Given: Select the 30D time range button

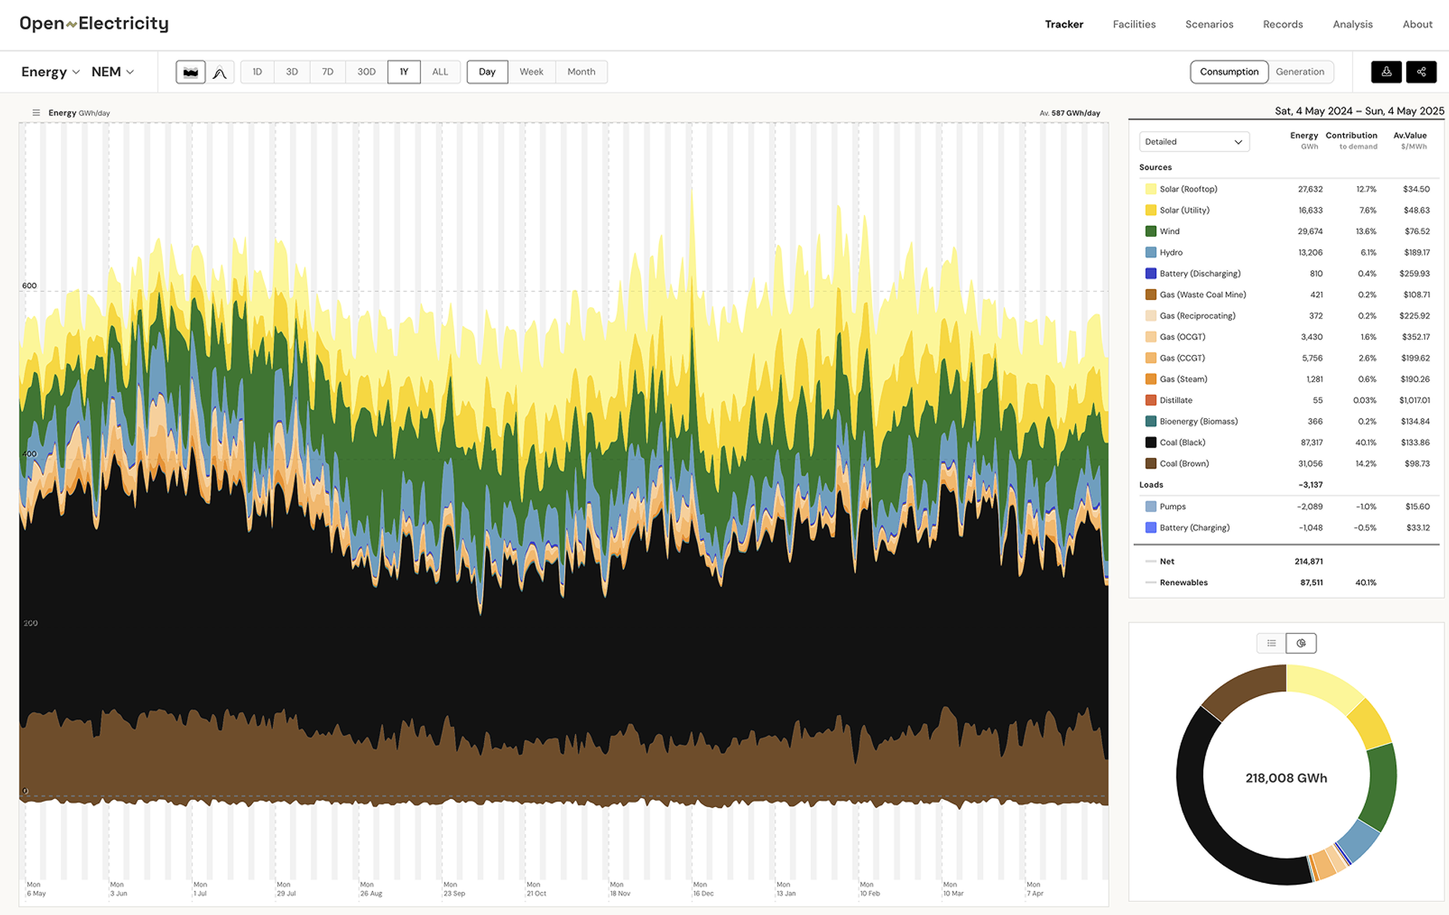Looking at the screenshot, I should (367, 72).
